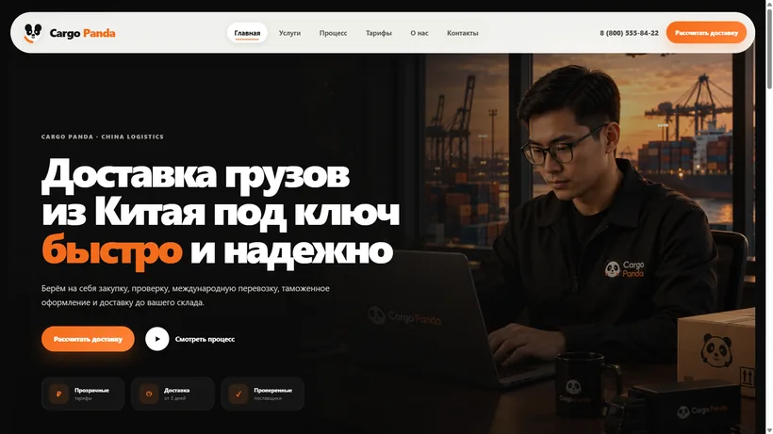
Task: Click hero Рассчитать доставку orange button
Action: (x=88, y=339)
